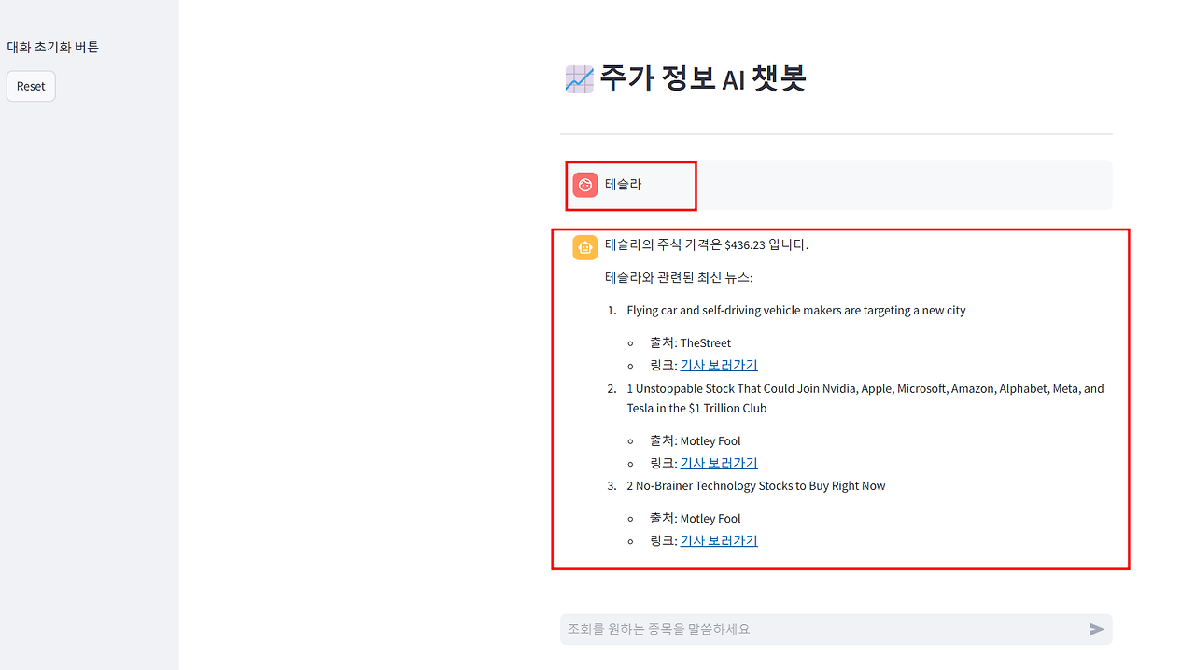Click the 조회를 원하는 종목을 말씀하세요 placeholder text
This screenshot has width=1195, height=670.
(x=657, y=629)
